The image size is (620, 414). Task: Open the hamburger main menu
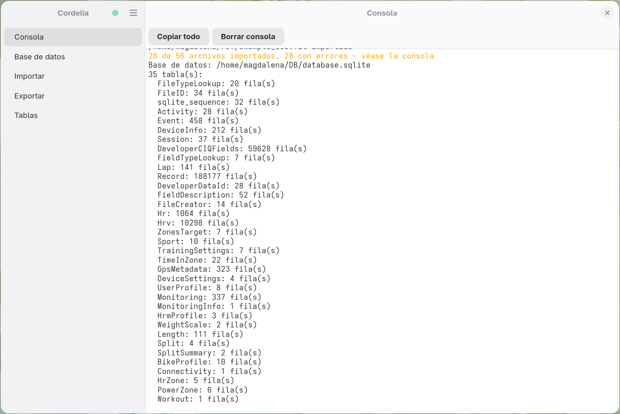[133, 13]
